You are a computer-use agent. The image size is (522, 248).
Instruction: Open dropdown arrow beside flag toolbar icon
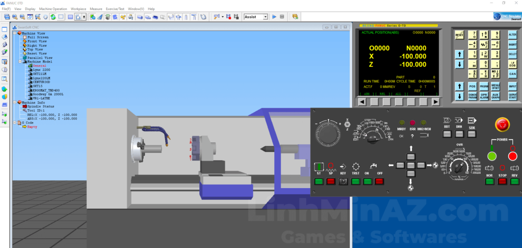(x=222, y=17)
